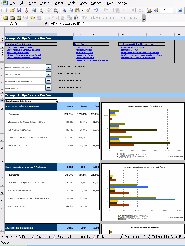The image size is (185, 246).
Task: Sort ascending A to Z
Action: [x=134, y=10]
